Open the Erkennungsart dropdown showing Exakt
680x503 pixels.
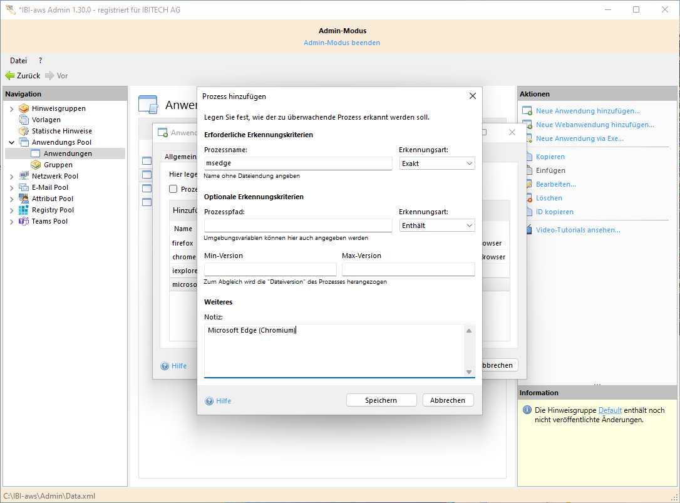pos(436,163)
